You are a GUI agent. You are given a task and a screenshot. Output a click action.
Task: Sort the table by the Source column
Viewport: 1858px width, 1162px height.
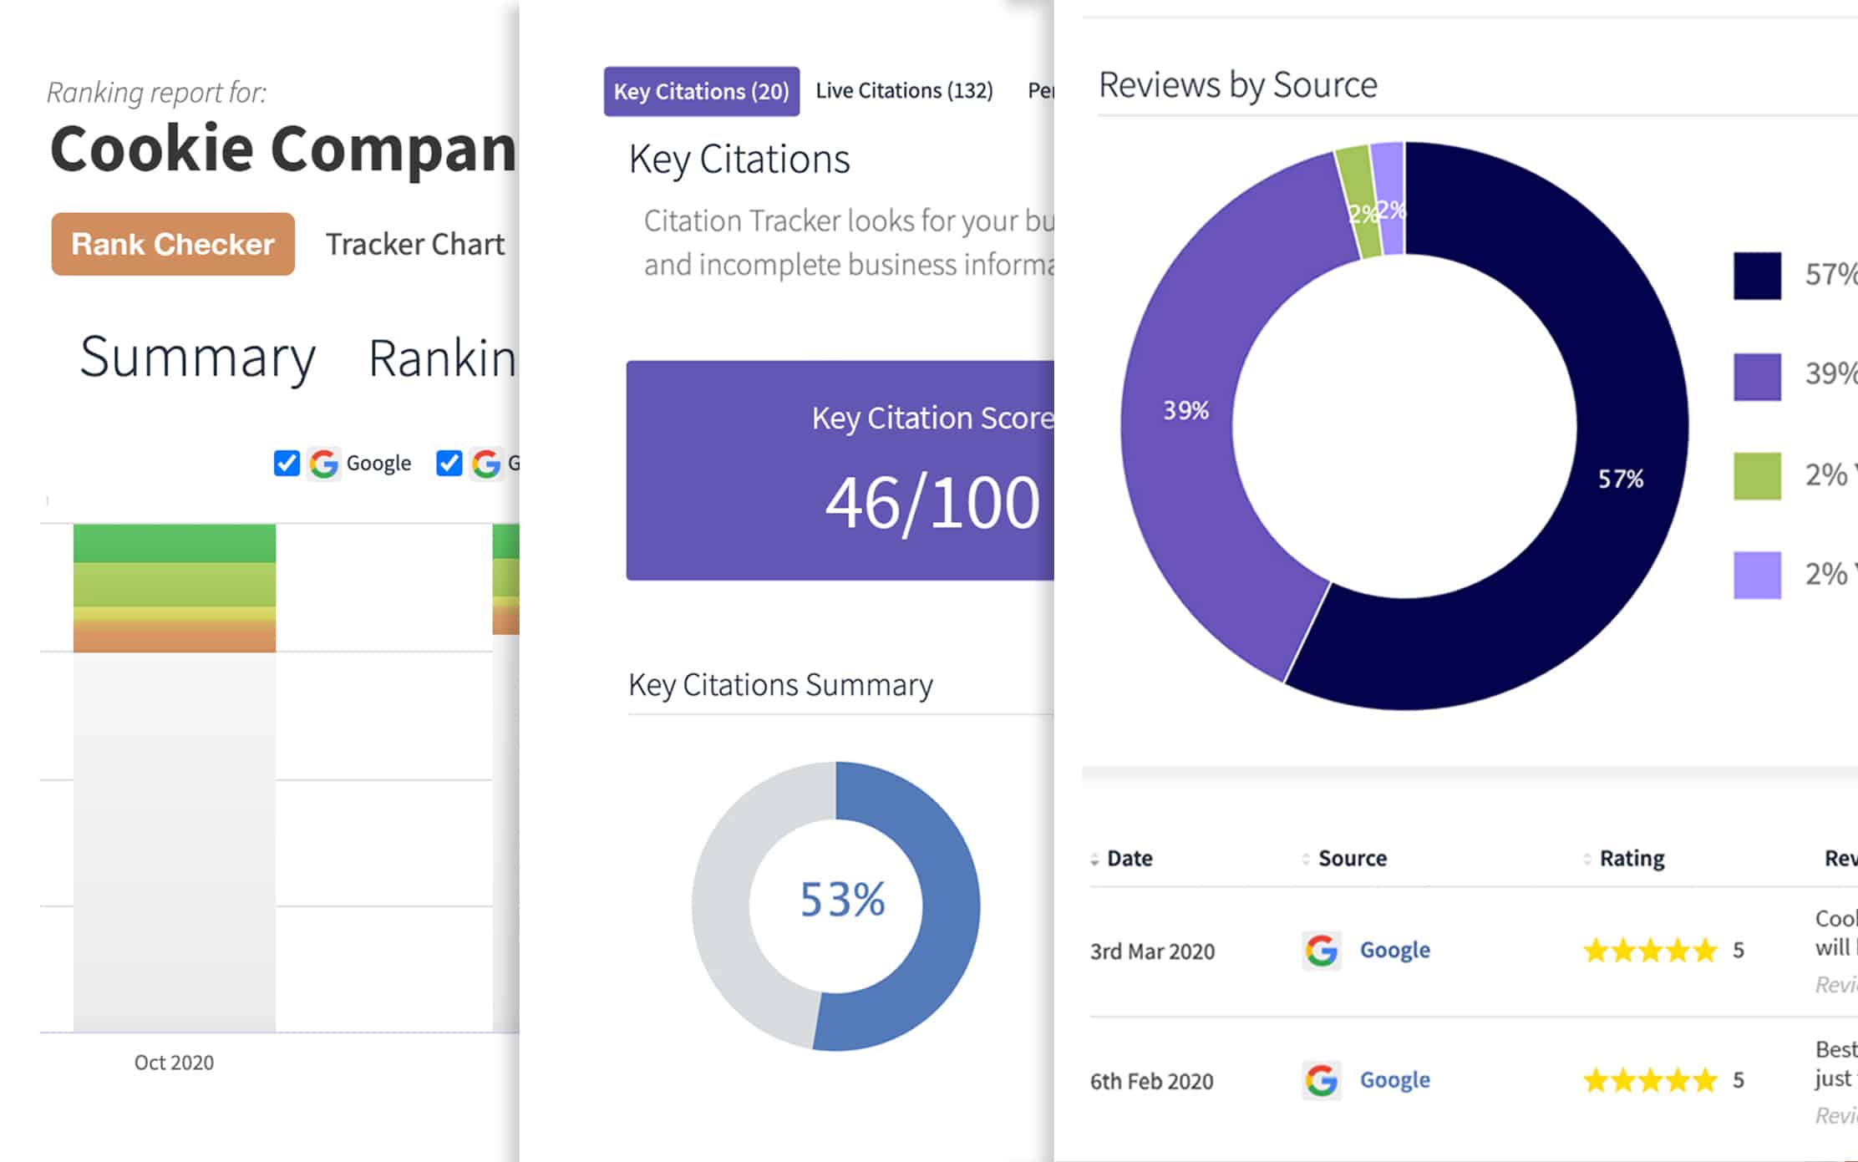[x=1353, y=858]
